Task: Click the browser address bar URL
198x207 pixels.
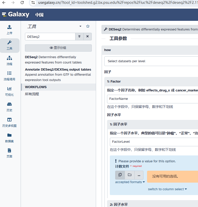Action: [118, 3]
